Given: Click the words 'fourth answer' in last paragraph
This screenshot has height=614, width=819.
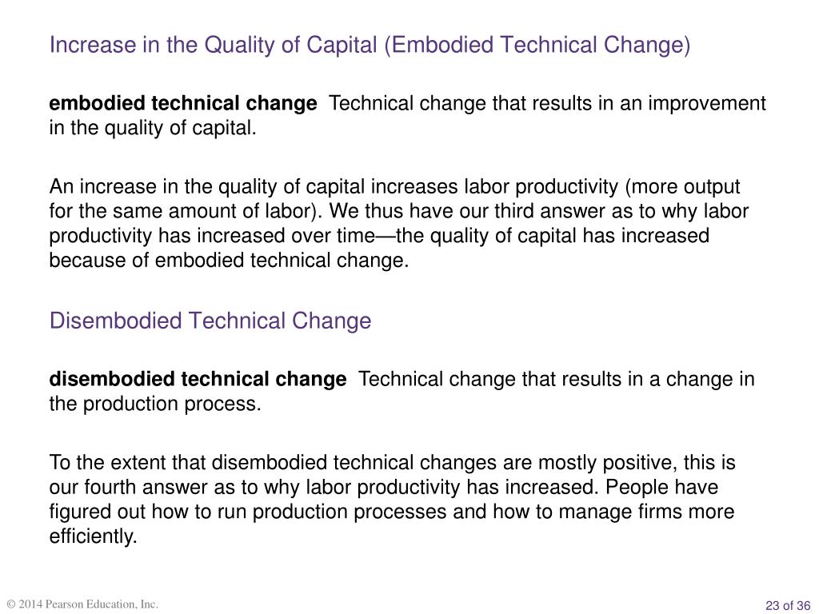Looking at the screenshot, I should [146, 487].
